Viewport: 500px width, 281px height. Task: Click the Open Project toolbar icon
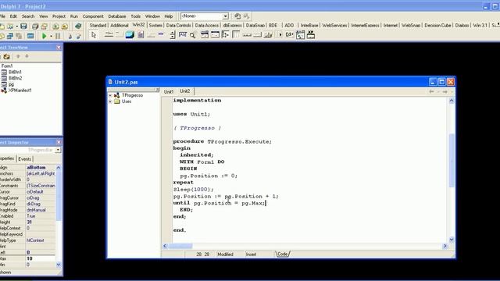point(45,26)
